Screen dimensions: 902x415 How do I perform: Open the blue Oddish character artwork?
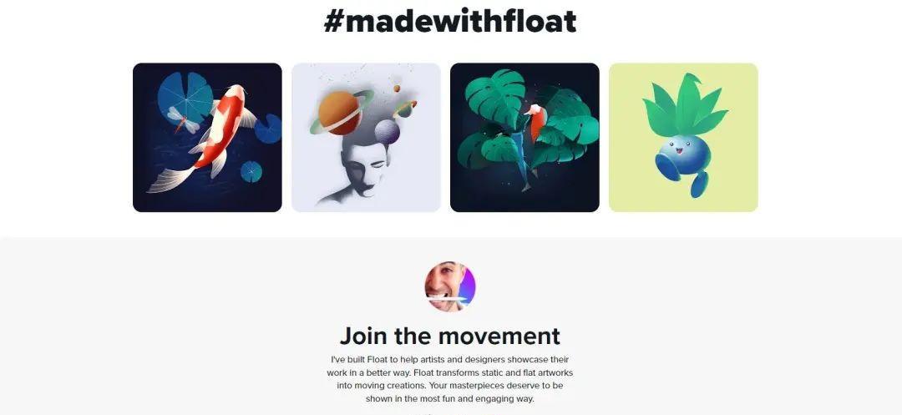pyautogui.click(x=683, y=138)
